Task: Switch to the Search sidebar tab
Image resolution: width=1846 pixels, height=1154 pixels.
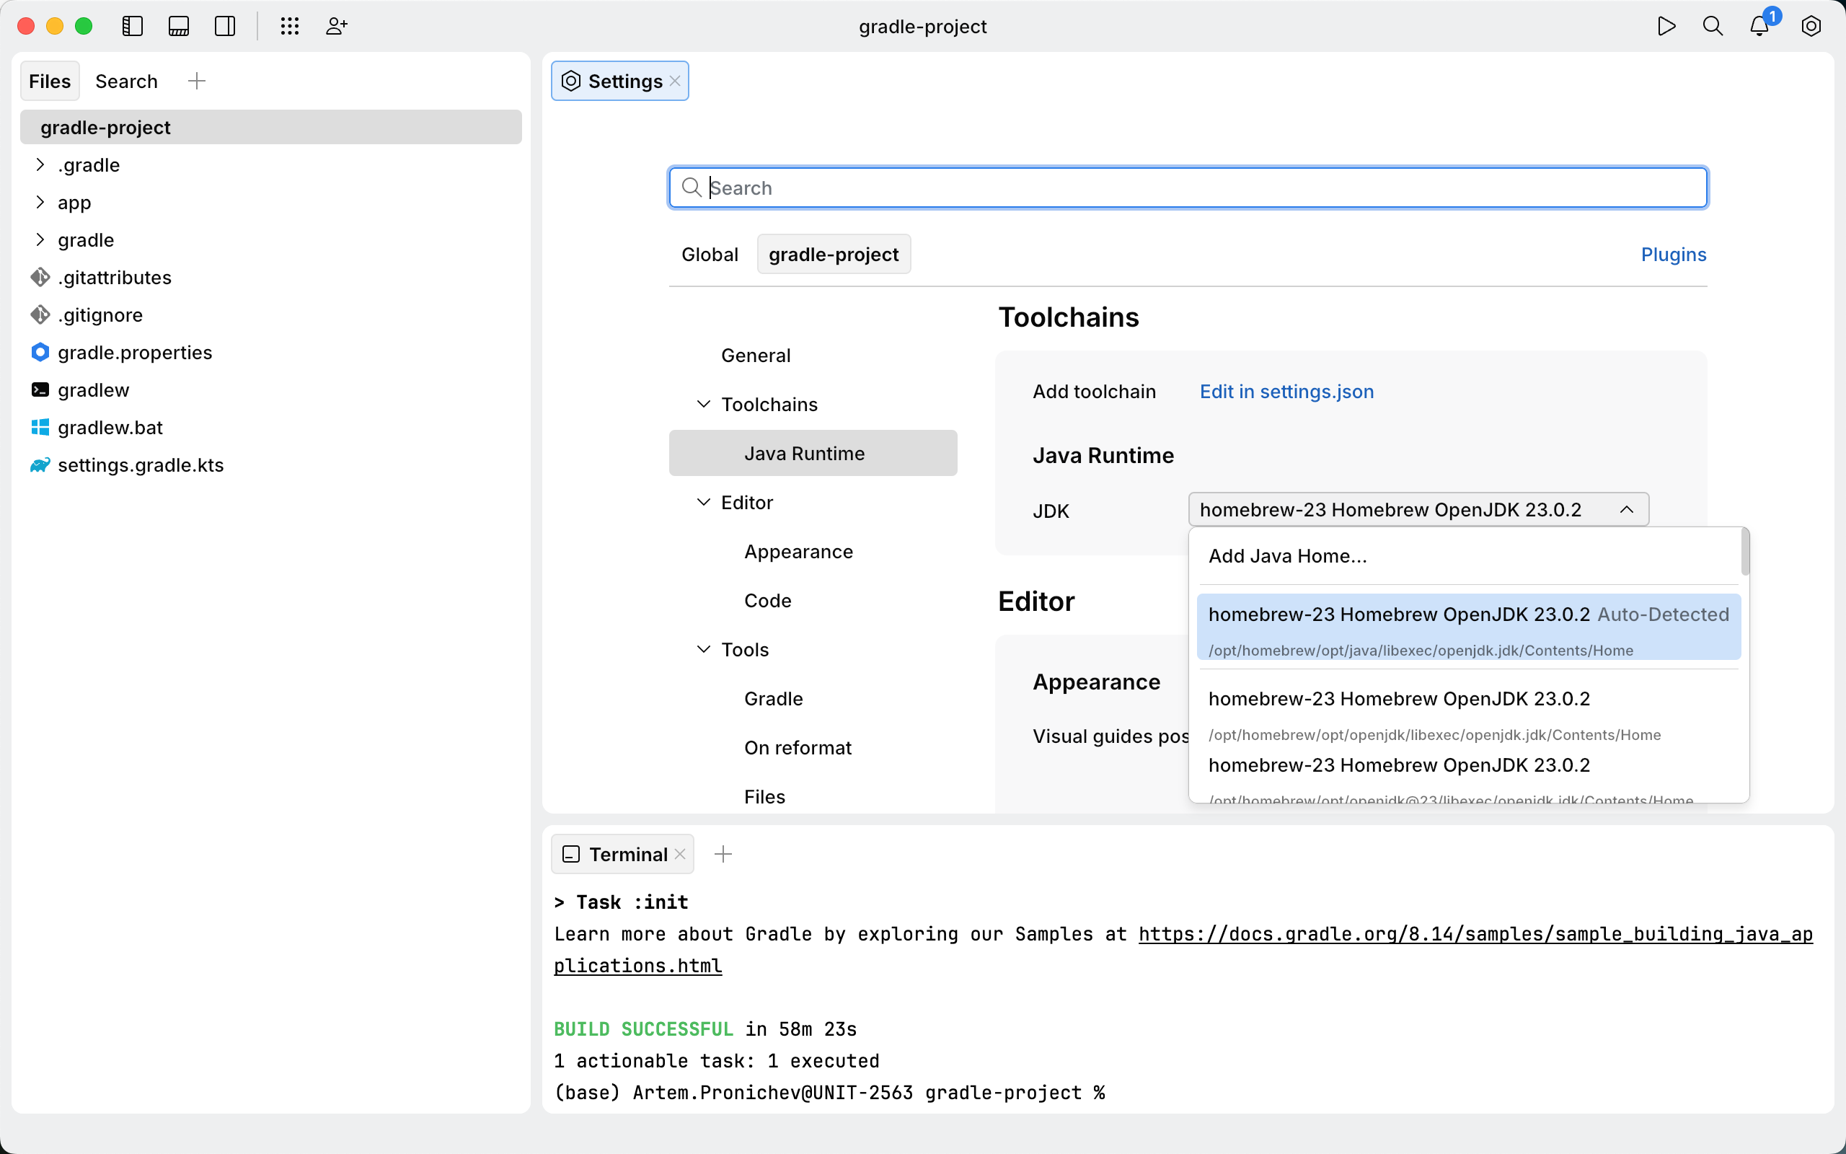Action: click(127, 81)
